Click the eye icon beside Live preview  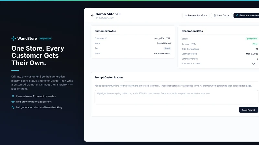(x=13, y=101)
